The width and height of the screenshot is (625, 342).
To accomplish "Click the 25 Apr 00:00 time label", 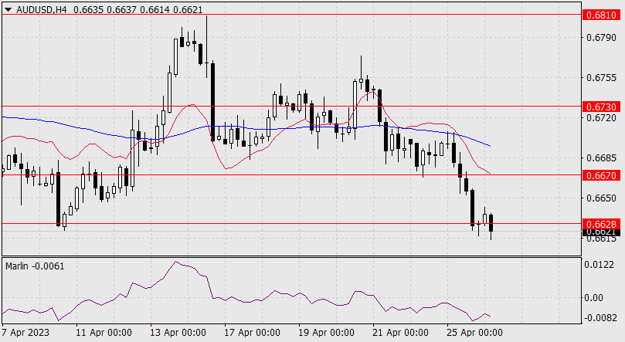I will [474, 333].
